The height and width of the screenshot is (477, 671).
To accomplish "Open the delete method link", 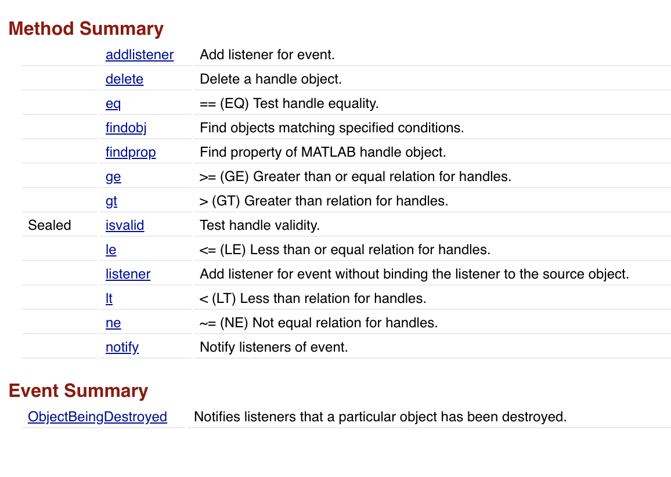I will (125, 79).
